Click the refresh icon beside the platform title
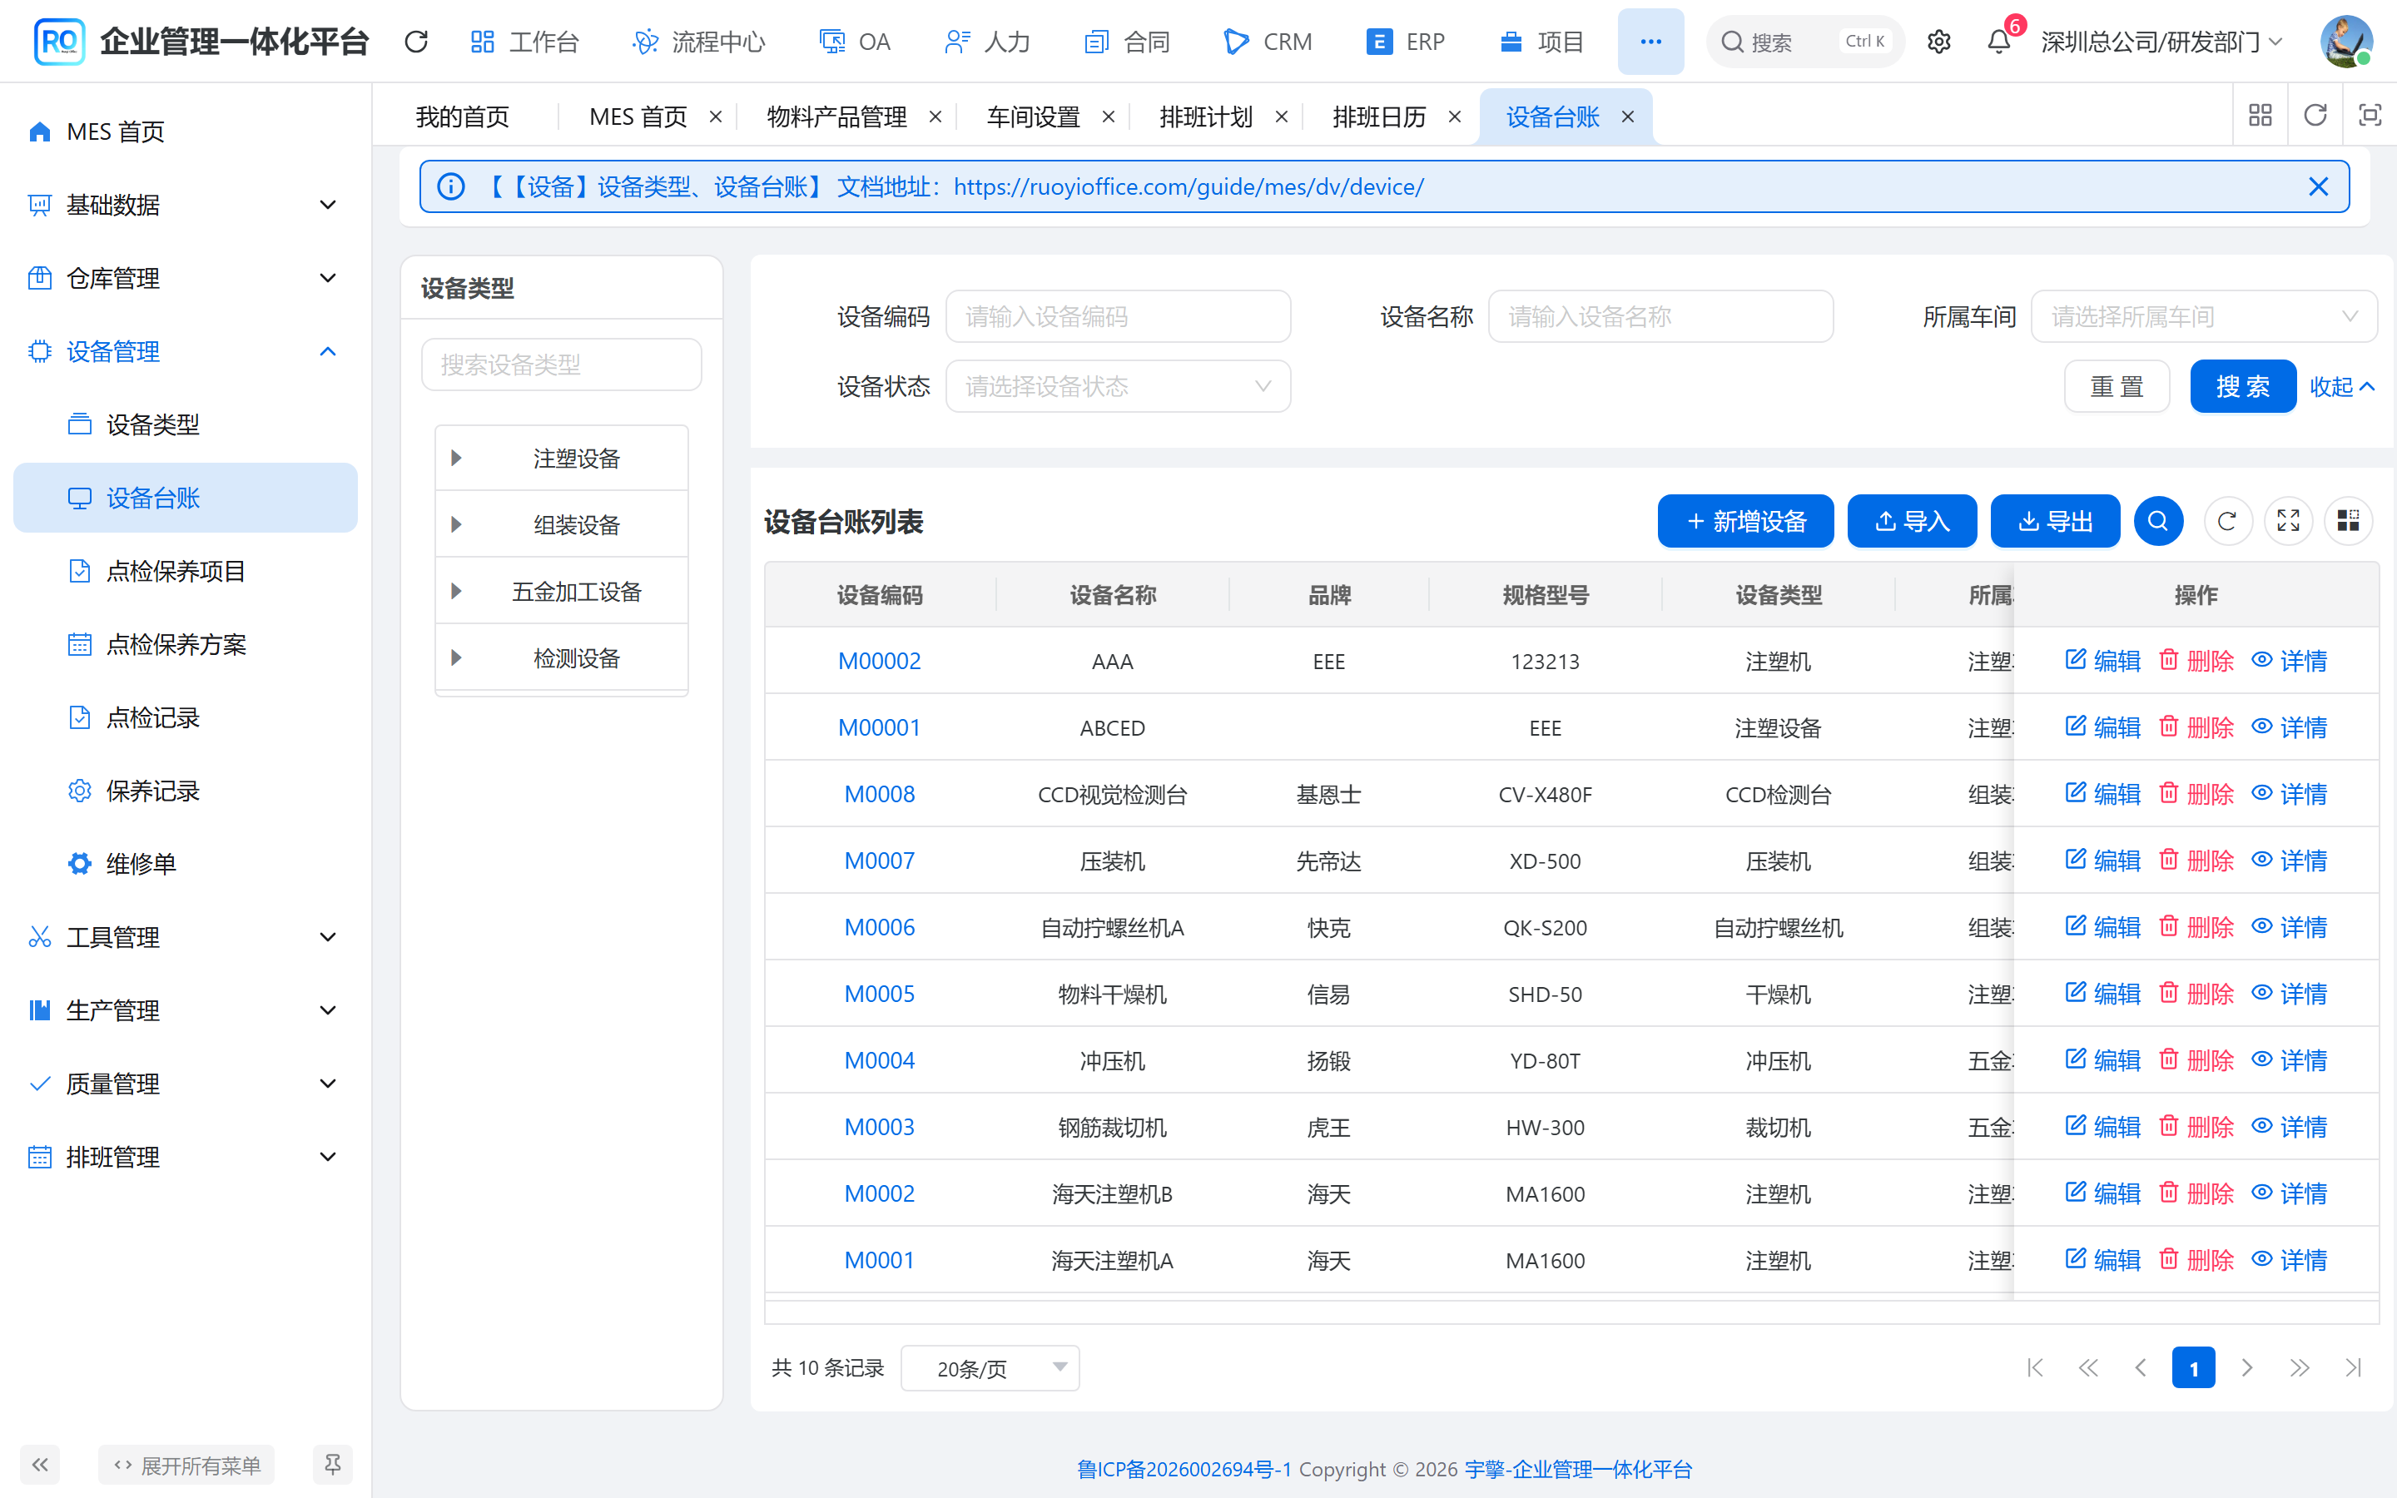The image size is (2397, 1498). 416,42
